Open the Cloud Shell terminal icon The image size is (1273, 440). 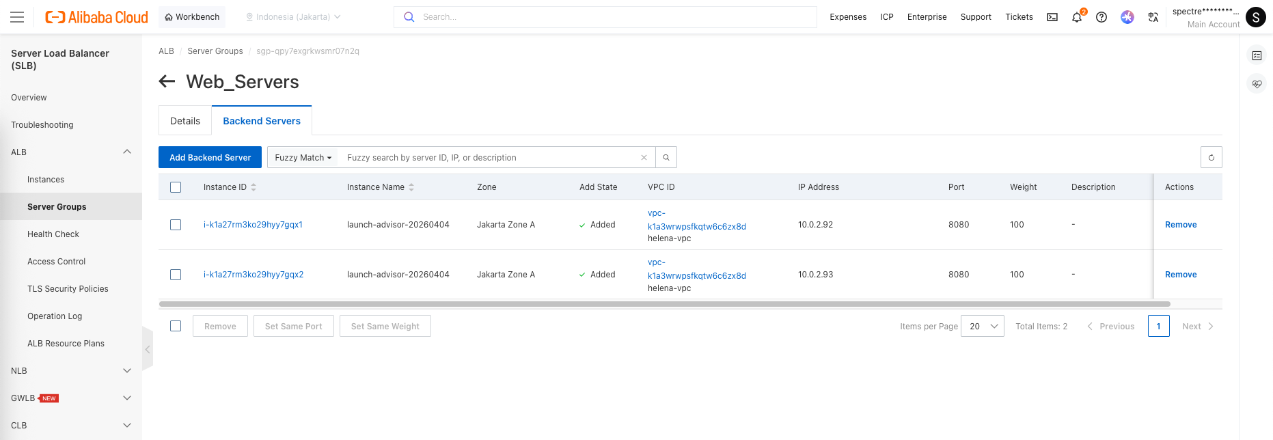1052,17
